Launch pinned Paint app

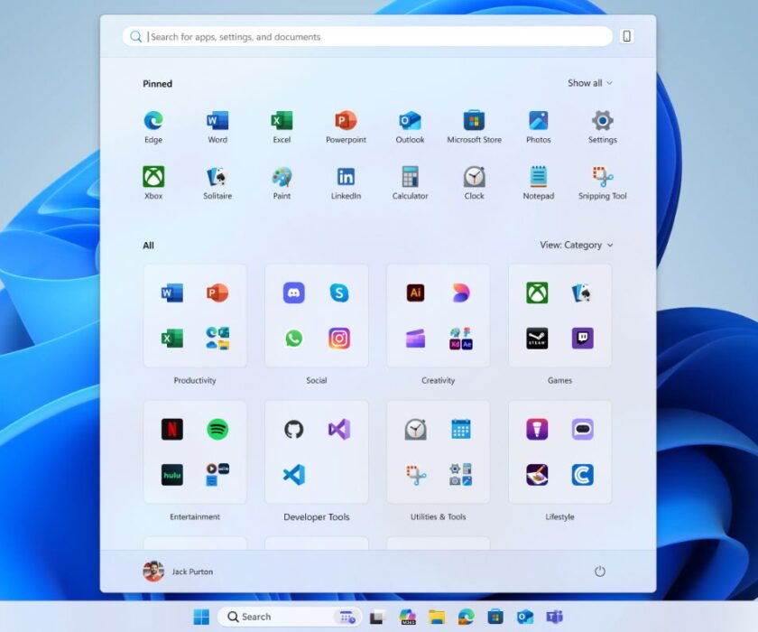pos(282,177)
